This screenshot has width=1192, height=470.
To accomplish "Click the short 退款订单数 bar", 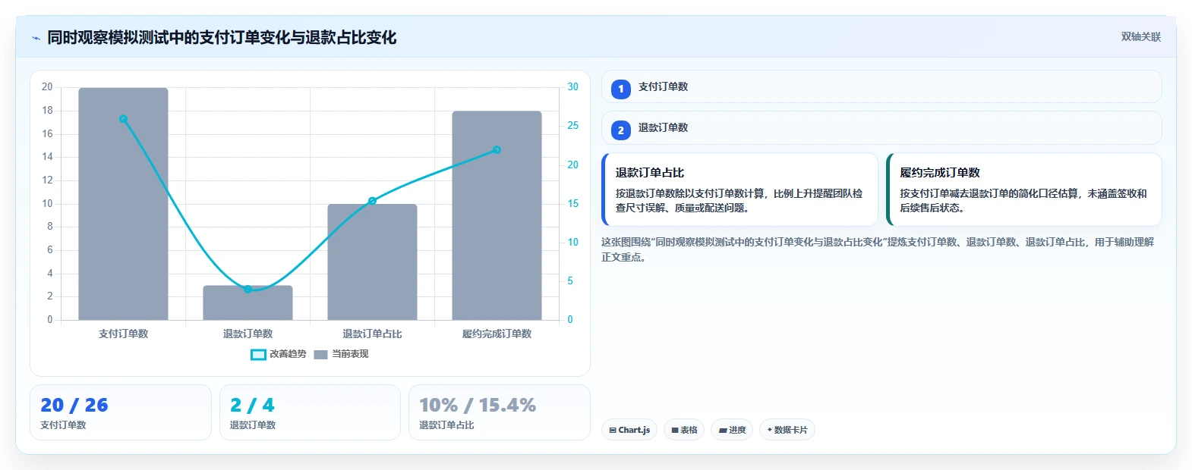I will click(x=248, y=302).
